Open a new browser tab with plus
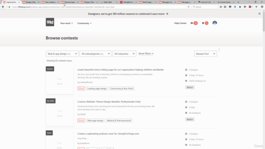The height and width of the screenshot is (149, 265). pos(238,2)
